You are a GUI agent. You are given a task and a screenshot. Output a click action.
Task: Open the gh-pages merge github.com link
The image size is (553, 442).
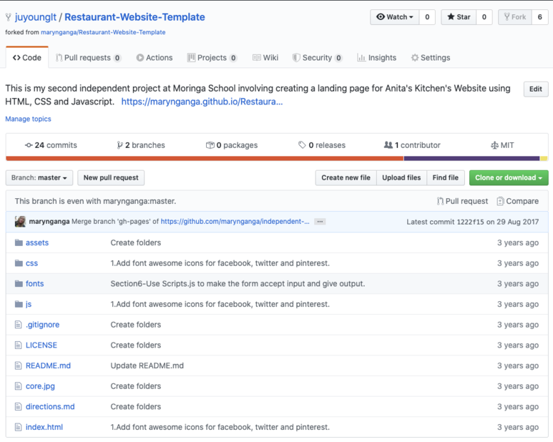coord(235,221)
